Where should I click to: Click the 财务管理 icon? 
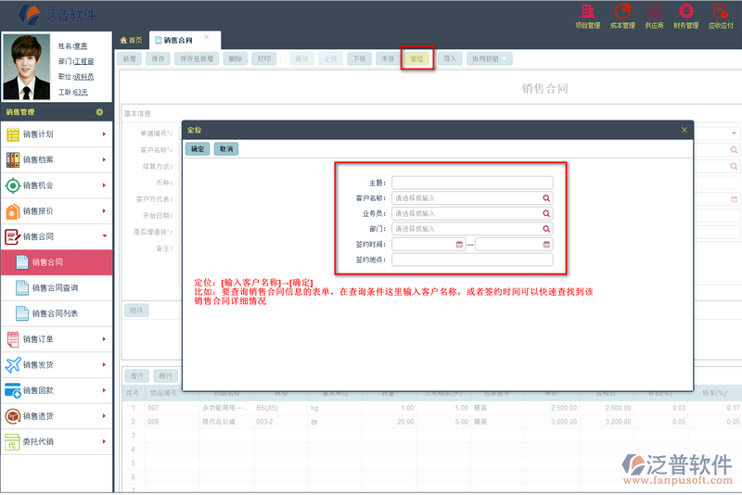tap(685, 14)
